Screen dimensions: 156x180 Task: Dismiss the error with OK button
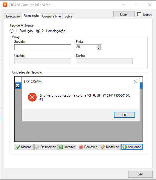click(x=124, y=115)
